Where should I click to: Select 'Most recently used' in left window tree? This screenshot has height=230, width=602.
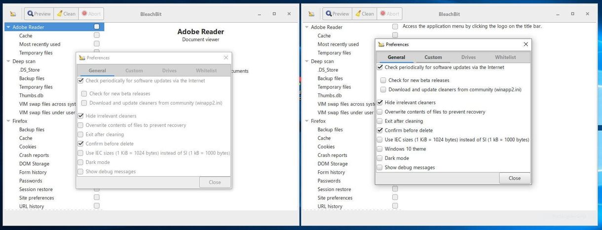click(39, 44)
